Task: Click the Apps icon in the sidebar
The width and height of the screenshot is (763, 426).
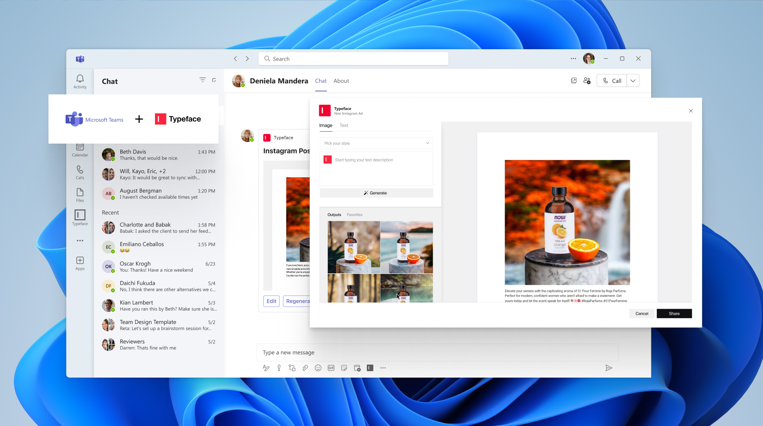Action: click(79, 262)
